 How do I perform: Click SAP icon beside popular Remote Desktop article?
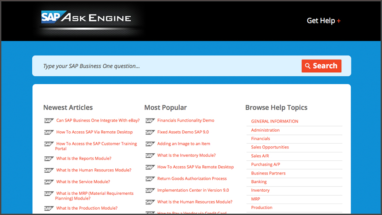point(150,167)
